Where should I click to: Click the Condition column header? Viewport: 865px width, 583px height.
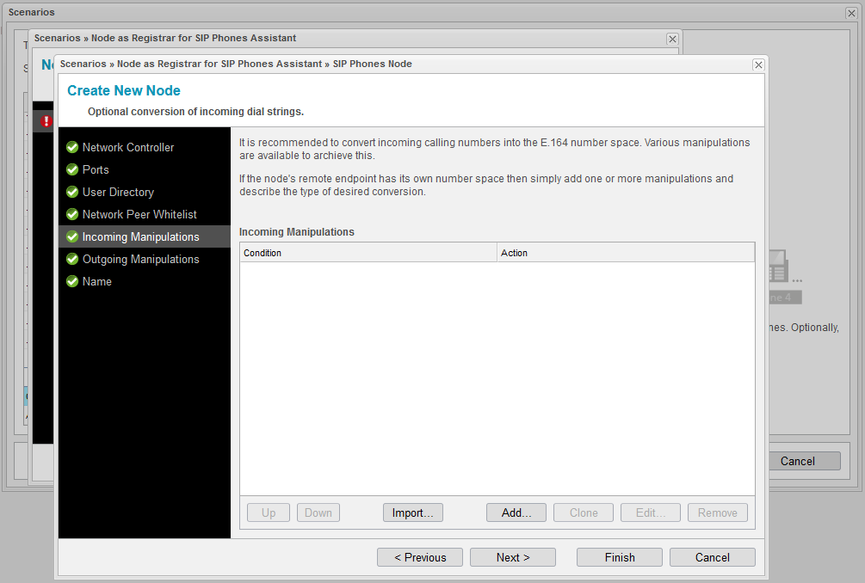click(368, 253)
